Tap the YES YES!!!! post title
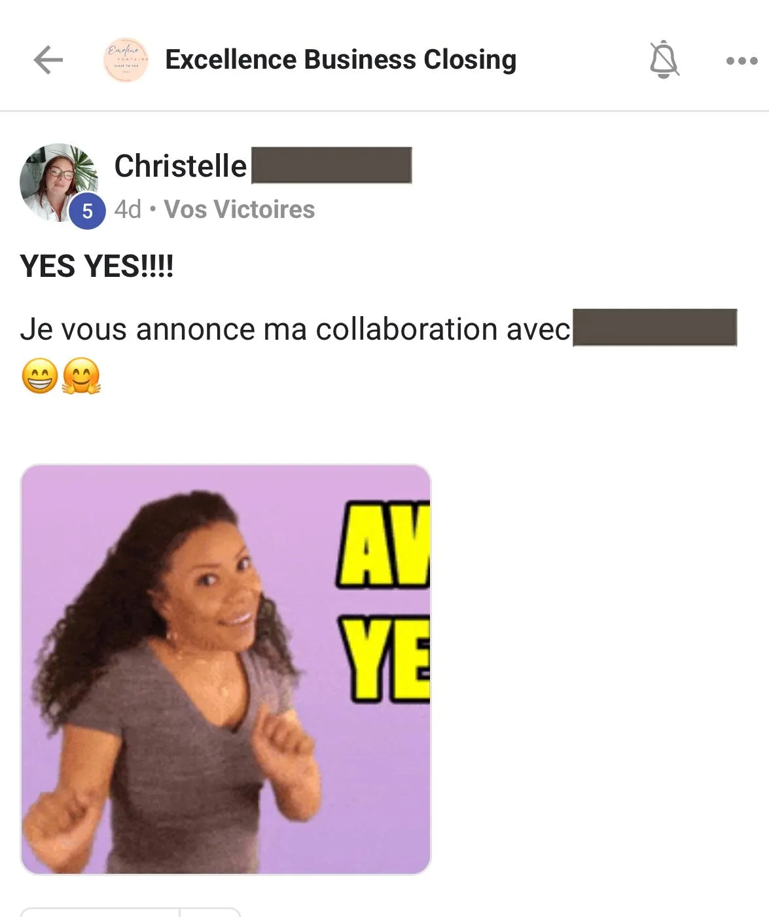The height and width of the screenshot is (917, 769). 97,266
